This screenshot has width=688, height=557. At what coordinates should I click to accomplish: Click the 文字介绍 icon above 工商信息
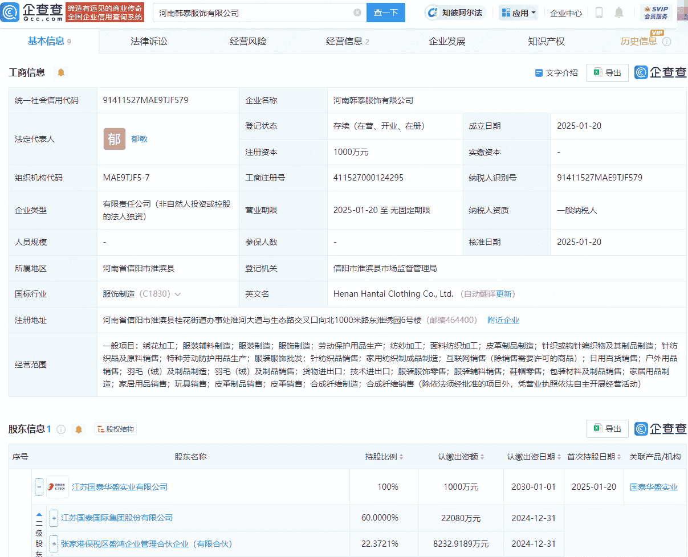pos(538,73)
